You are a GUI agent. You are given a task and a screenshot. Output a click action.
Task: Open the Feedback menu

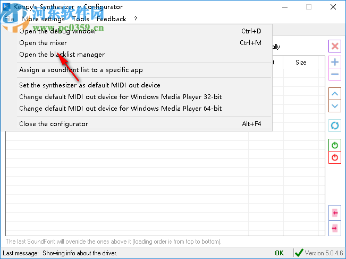pyautogui.click(x=112, y=19)
